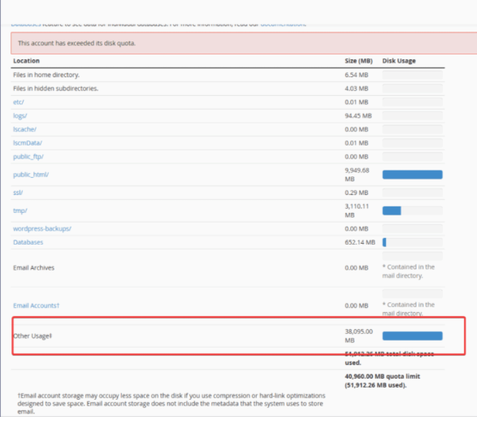Click the 40,960.00 MB quota limit text
Viewport: 477px width, 425px height.
pyautogui.click(x=383, y=381)
